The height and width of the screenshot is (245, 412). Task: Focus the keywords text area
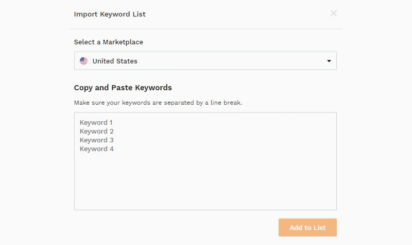(205, 170)
